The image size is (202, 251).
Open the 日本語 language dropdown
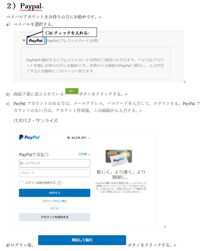pyautogui.click(x=84, y=154)
